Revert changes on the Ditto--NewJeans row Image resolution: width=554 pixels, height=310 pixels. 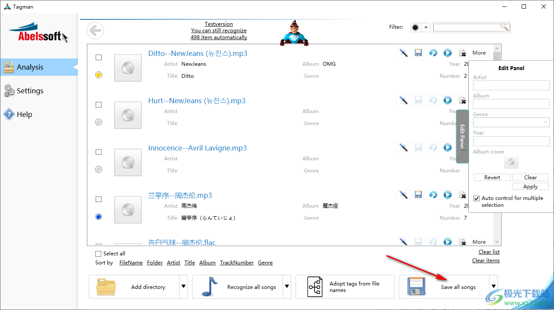pyautogui.click(x=433, y=53)
